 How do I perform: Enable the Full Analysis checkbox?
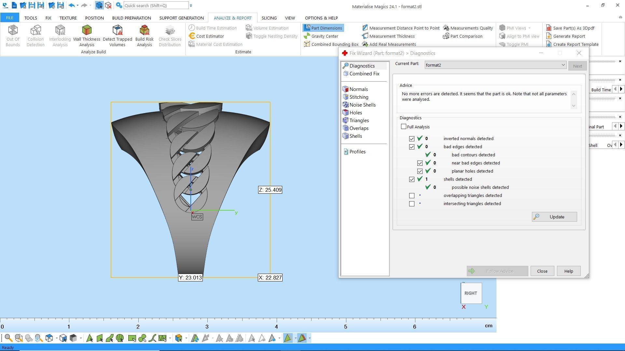tap(404, 127)
